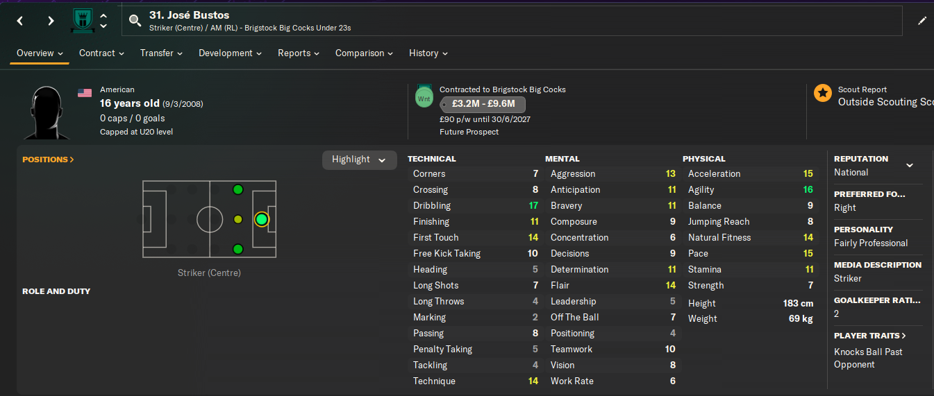Open the Player Traits link

point(869,336)
